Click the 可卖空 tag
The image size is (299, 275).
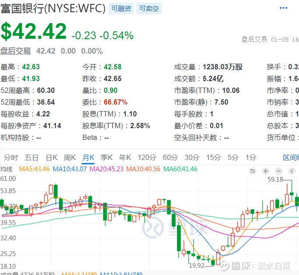tap(149, 9)
